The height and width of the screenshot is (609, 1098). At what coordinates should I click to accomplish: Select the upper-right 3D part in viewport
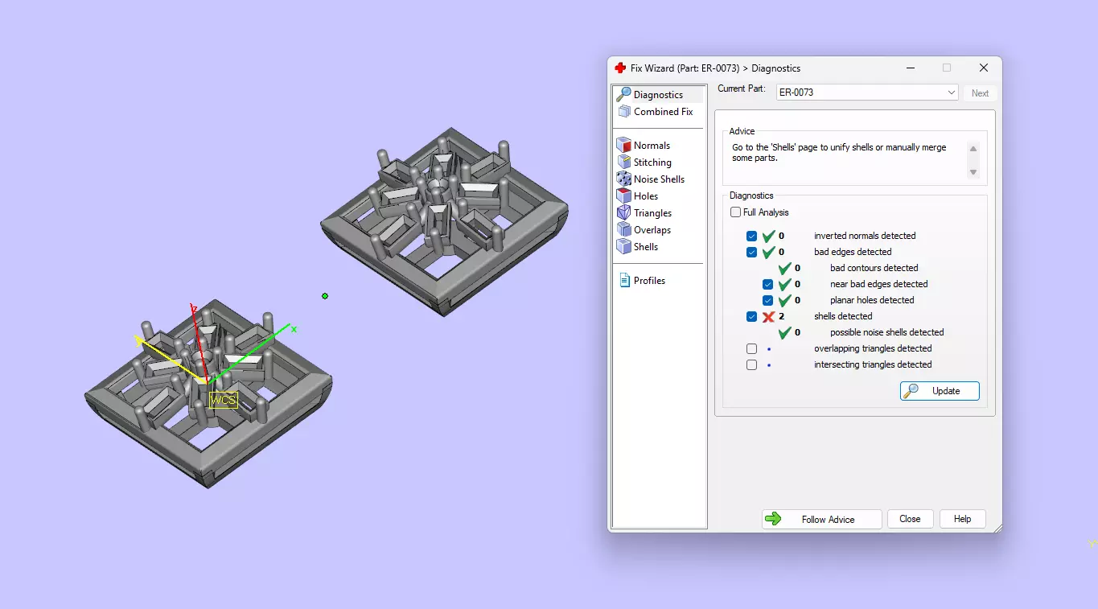444,221
